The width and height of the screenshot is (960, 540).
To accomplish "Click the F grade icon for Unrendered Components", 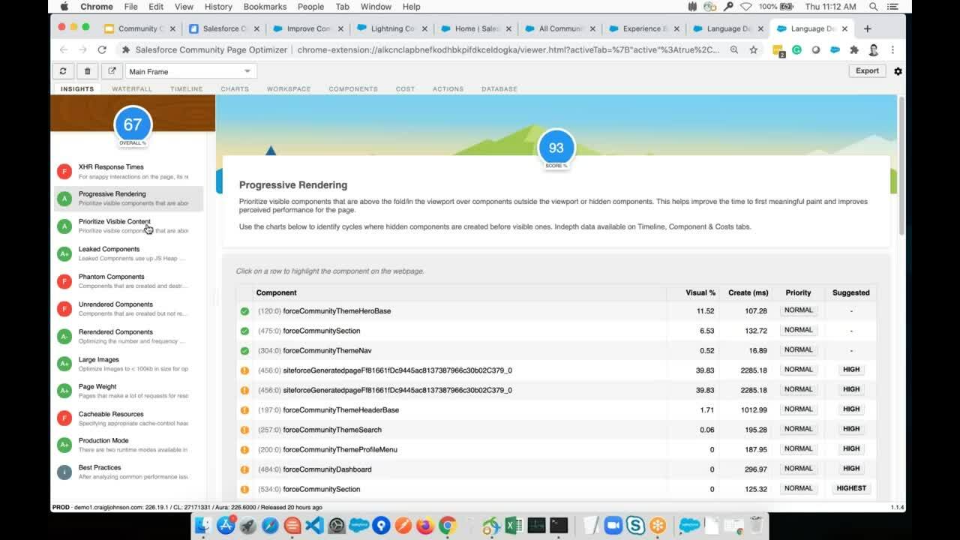I will pos(64,308).
